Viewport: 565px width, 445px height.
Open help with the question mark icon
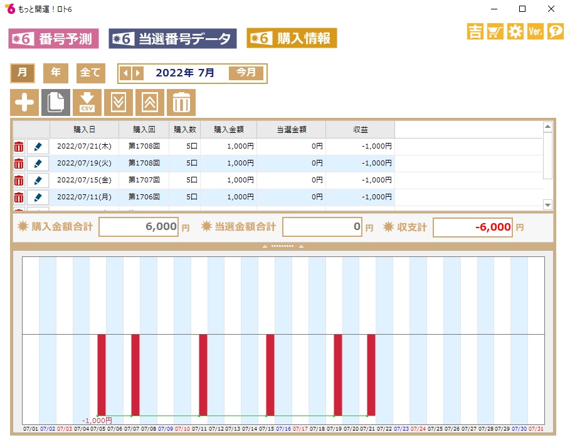[x=554, y=31]
